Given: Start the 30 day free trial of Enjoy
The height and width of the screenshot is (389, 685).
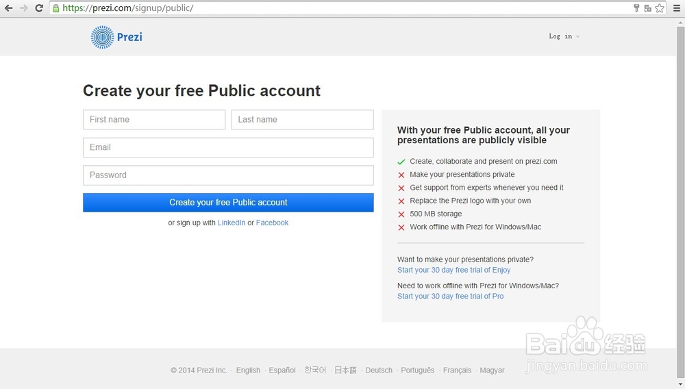Looking at the screenshot, I should [x=454, y=270].
